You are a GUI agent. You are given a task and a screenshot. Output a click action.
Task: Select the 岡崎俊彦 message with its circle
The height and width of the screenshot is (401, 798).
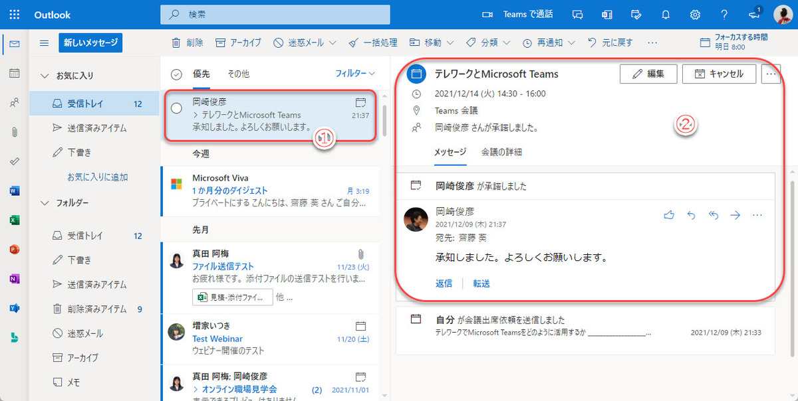click(x=177, y=108)
